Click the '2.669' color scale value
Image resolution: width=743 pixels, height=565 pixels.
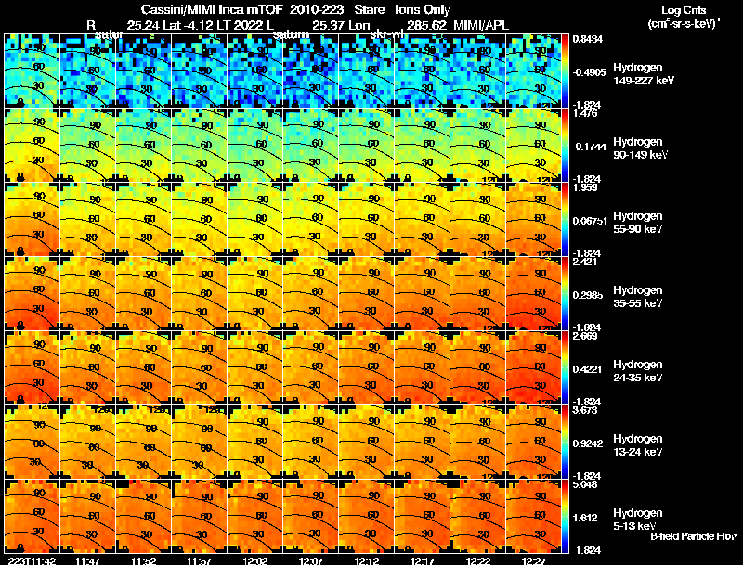585,336
